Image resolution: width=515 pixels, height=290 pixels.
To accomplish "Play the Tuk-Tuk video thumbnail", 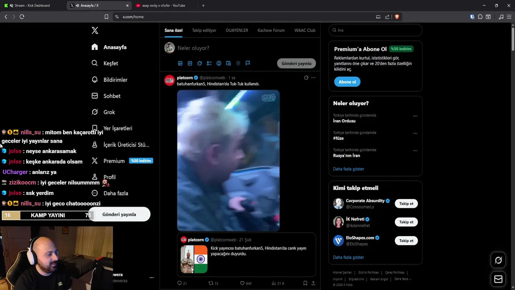I will pyautogui.click(x=228, y=160).
